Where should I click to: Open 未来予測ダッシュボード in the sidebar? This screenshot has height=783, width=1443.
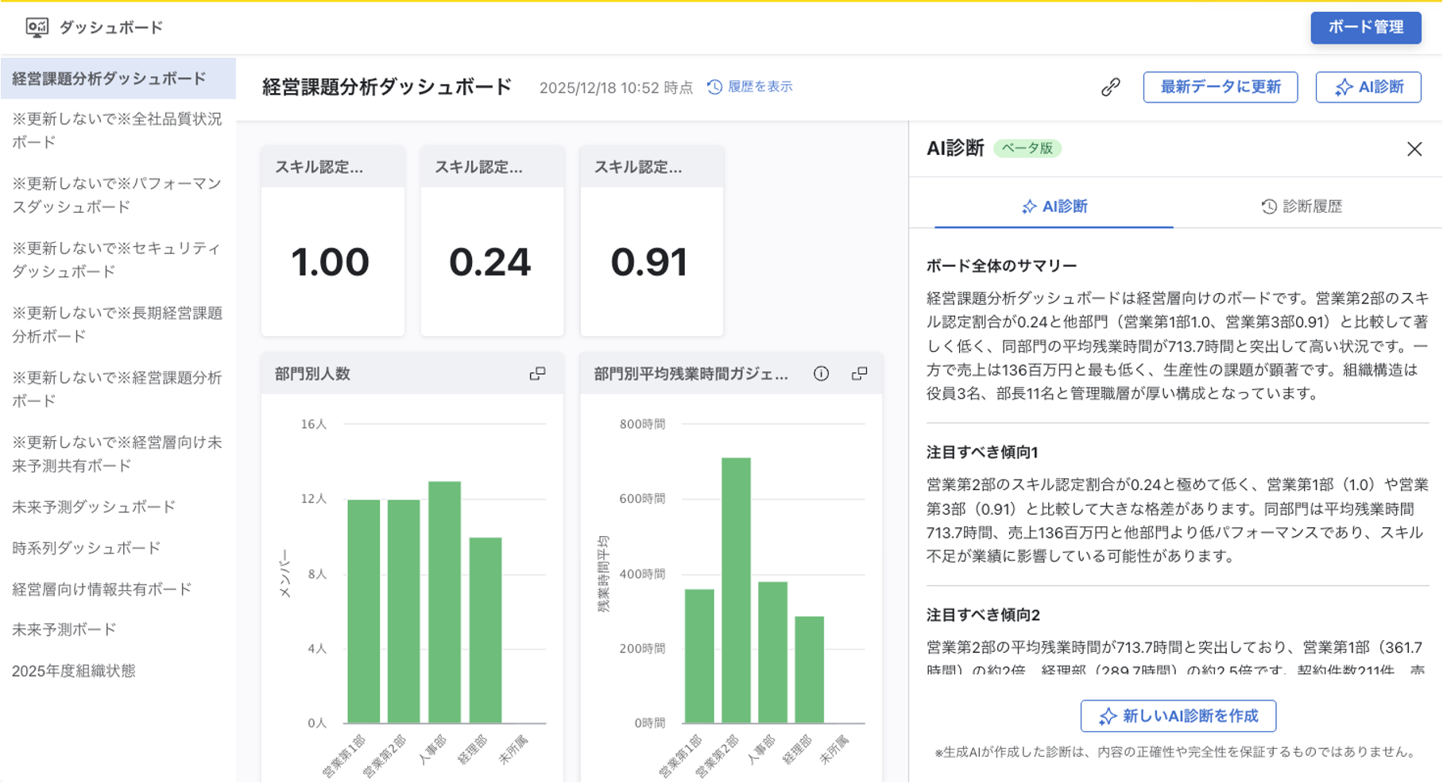(94, 507)
